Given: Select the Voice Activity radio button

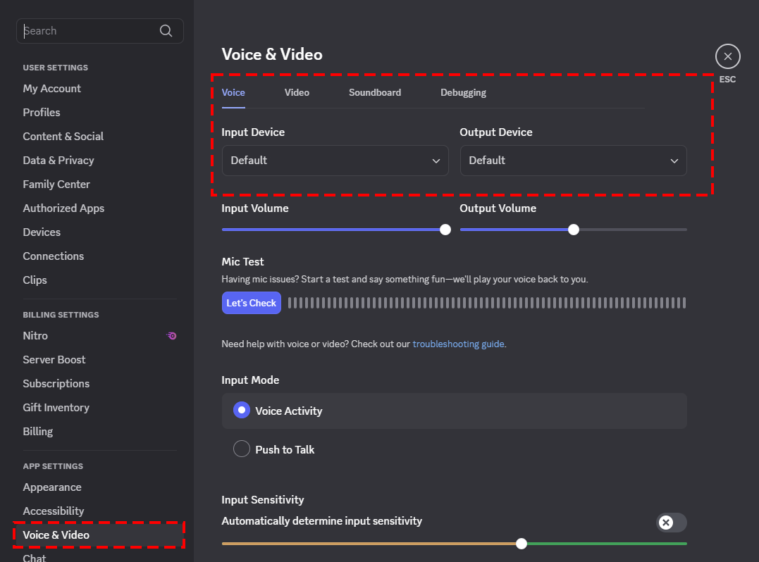Looking at the screenshot, I should pos(242,410).
